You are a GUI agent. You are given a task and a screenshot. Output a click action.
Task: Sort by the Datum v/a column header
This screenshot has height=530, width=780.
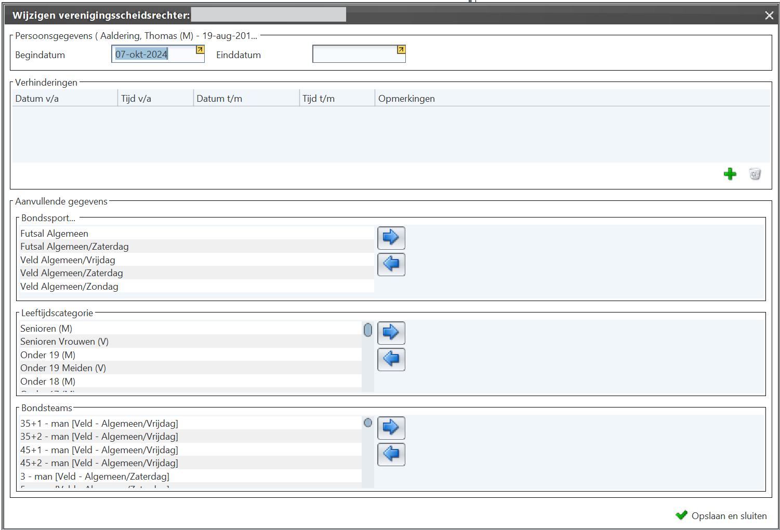pos(65,98)
